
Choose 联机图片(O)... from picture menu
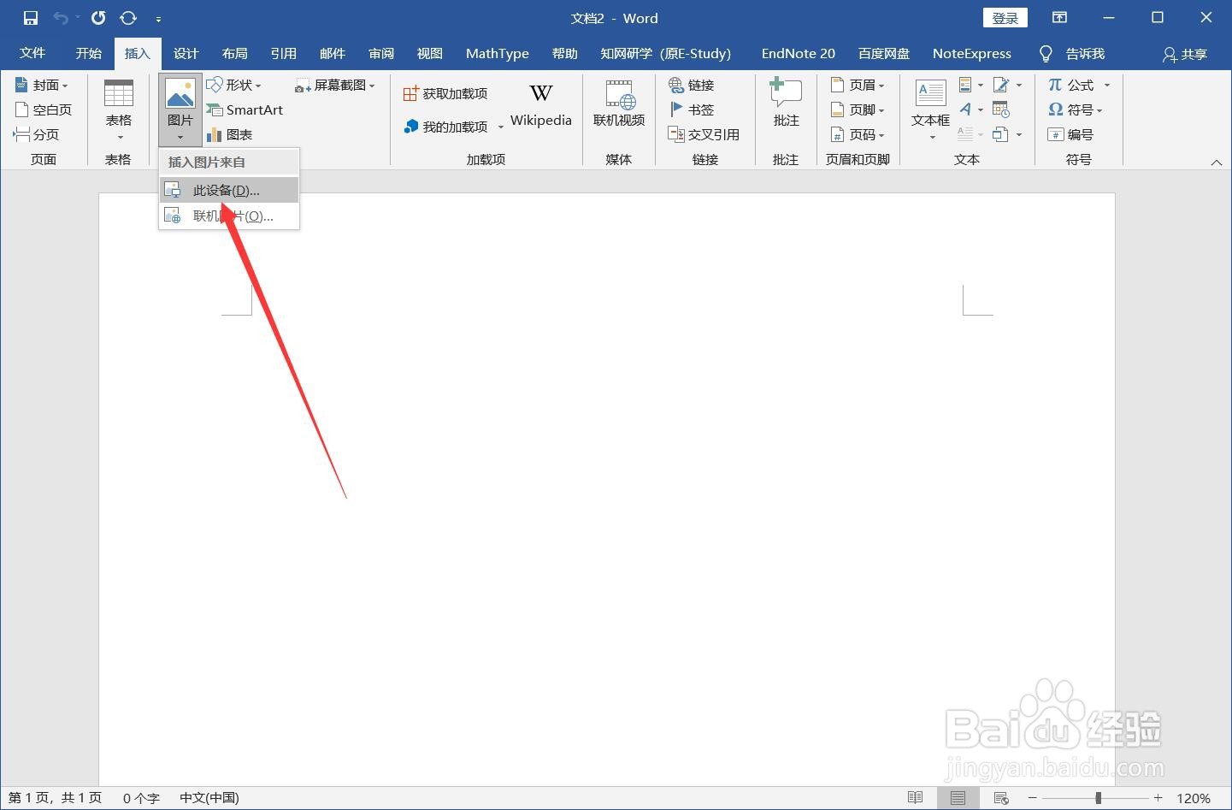(229, 216)
